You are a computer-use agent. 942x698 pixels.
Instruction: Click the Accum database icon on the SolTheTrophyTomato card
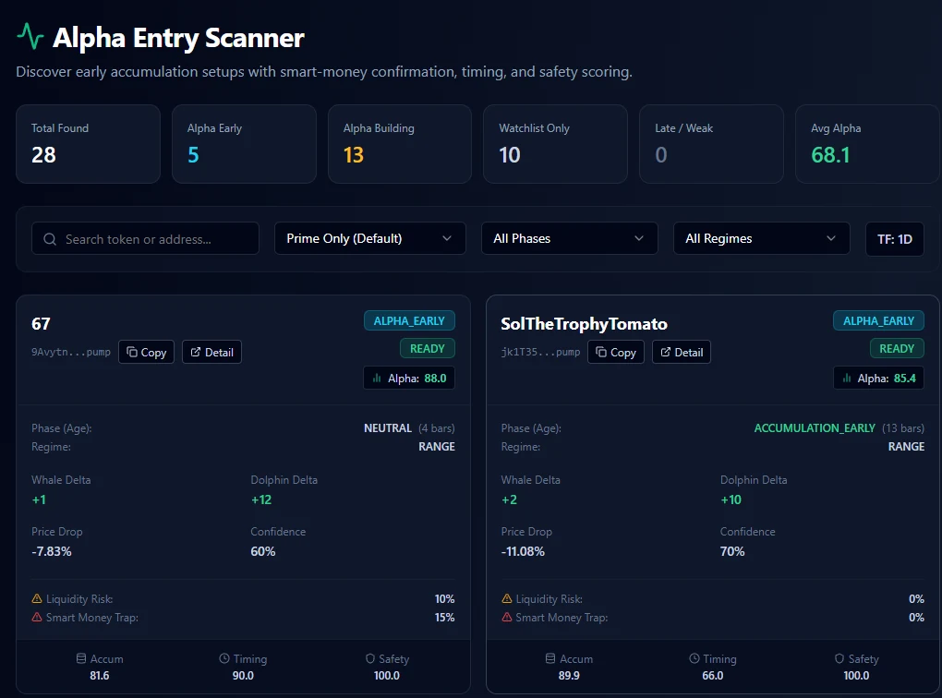coord(550,659)
